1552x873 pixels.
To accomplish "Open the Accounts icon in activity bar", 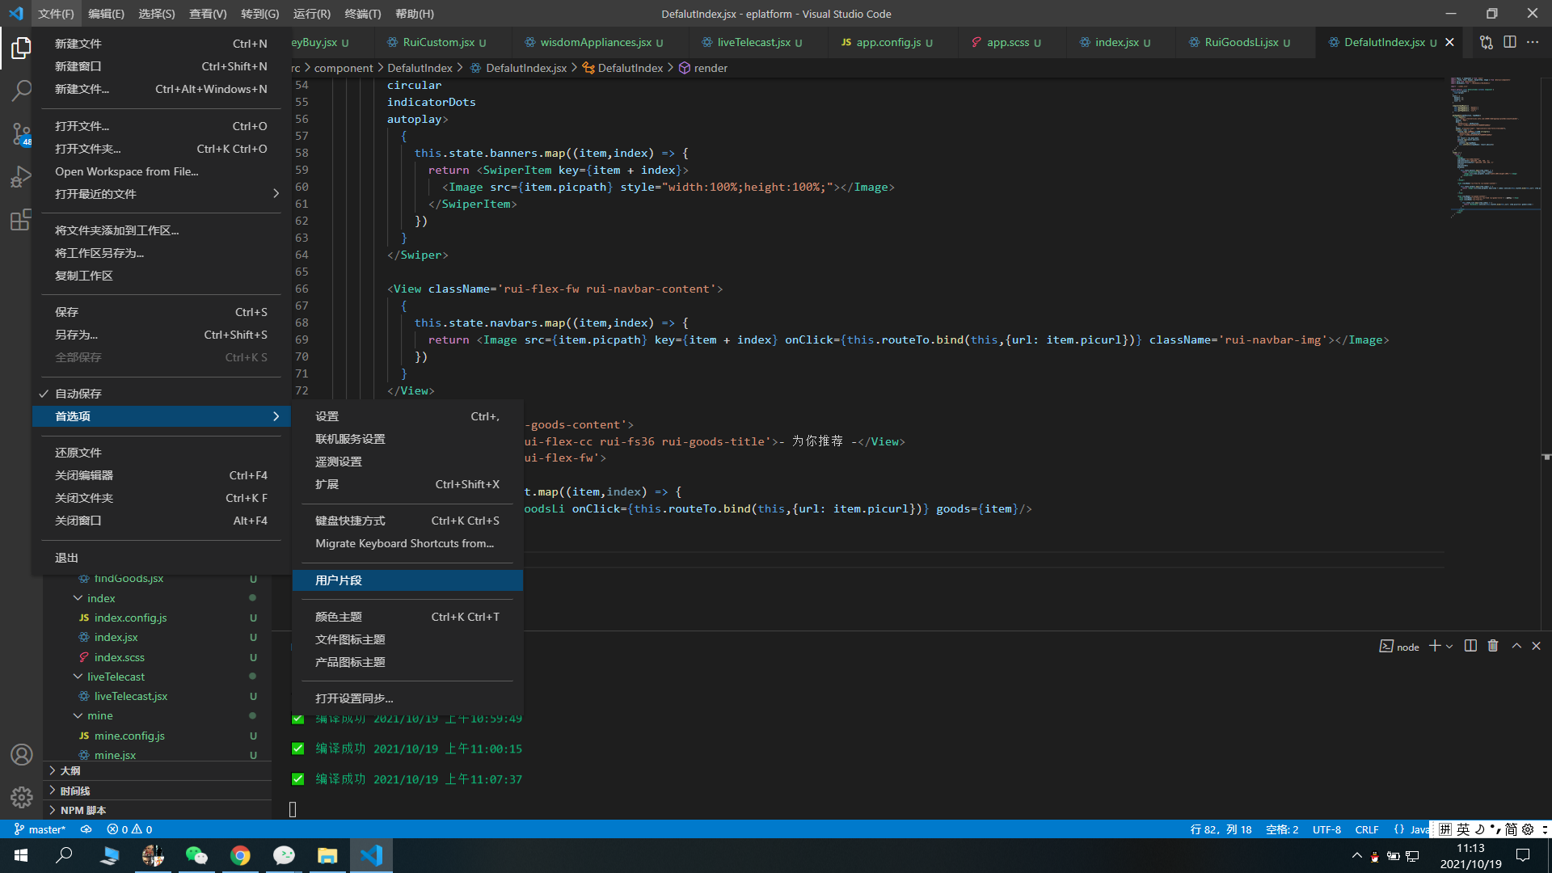I will [21, 754].
